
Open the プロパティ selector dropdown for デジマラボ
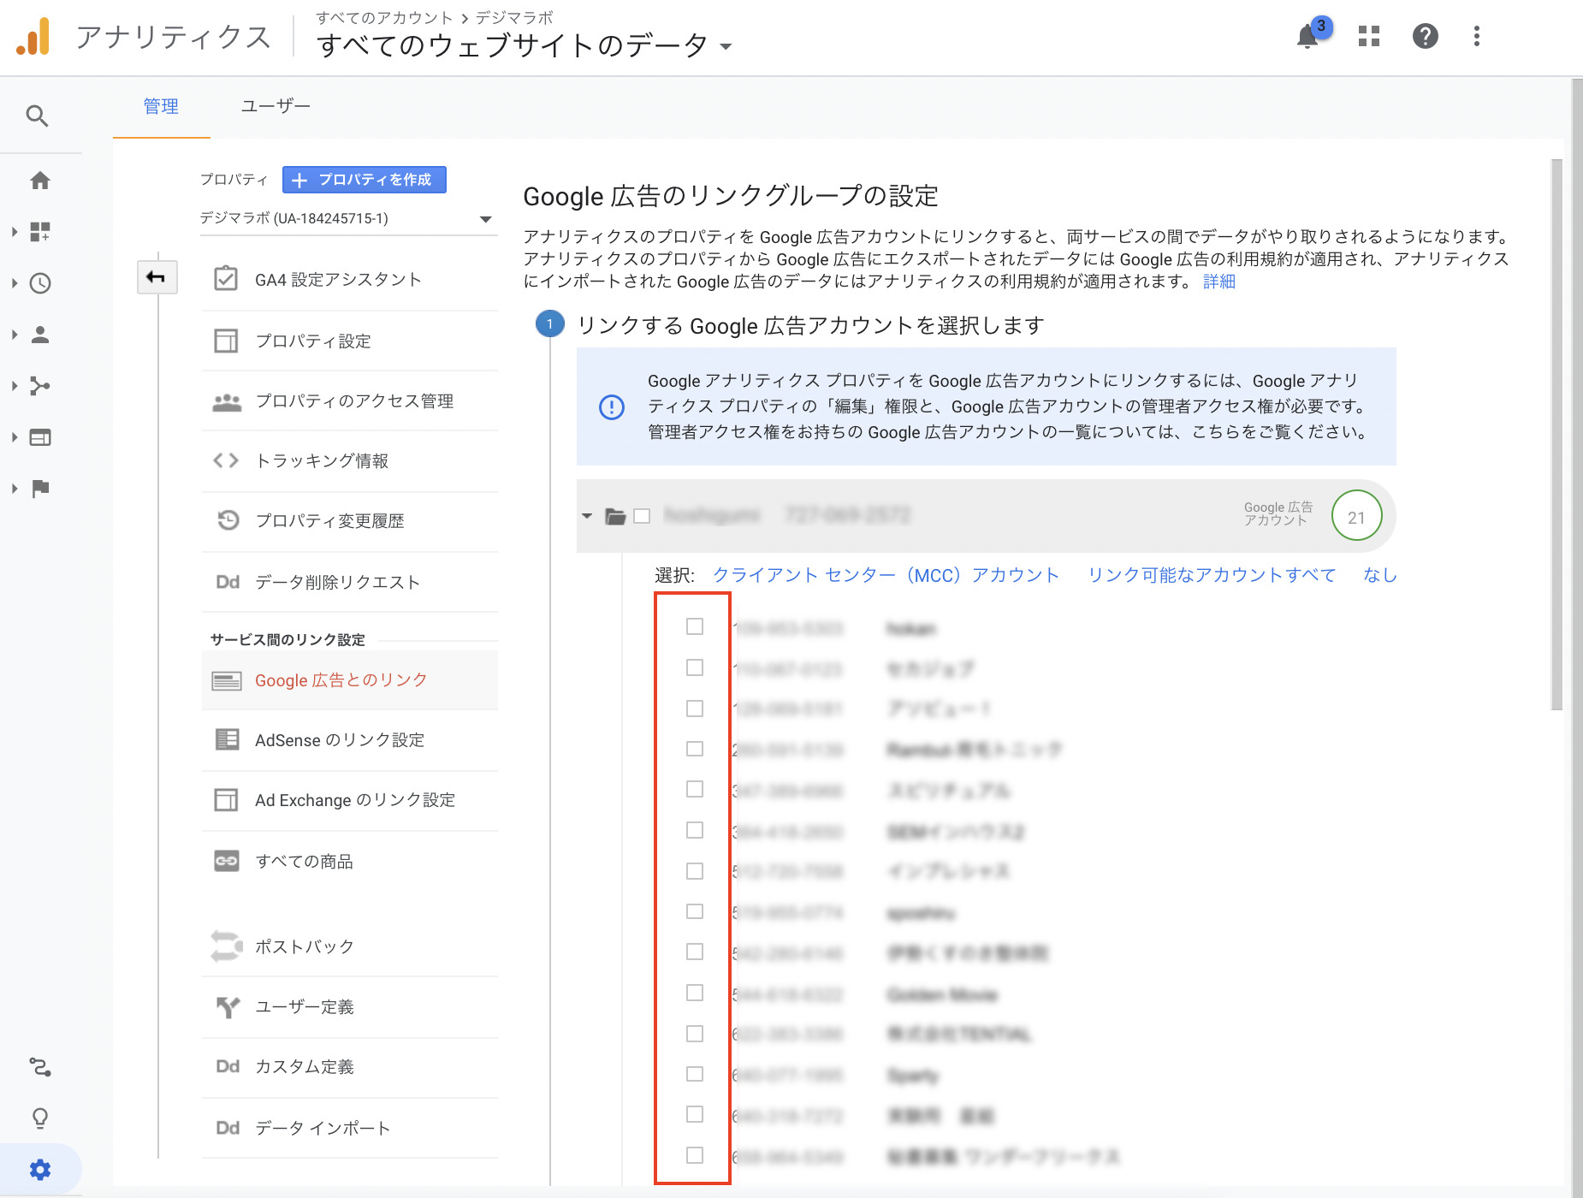click(x=484, y=218)
